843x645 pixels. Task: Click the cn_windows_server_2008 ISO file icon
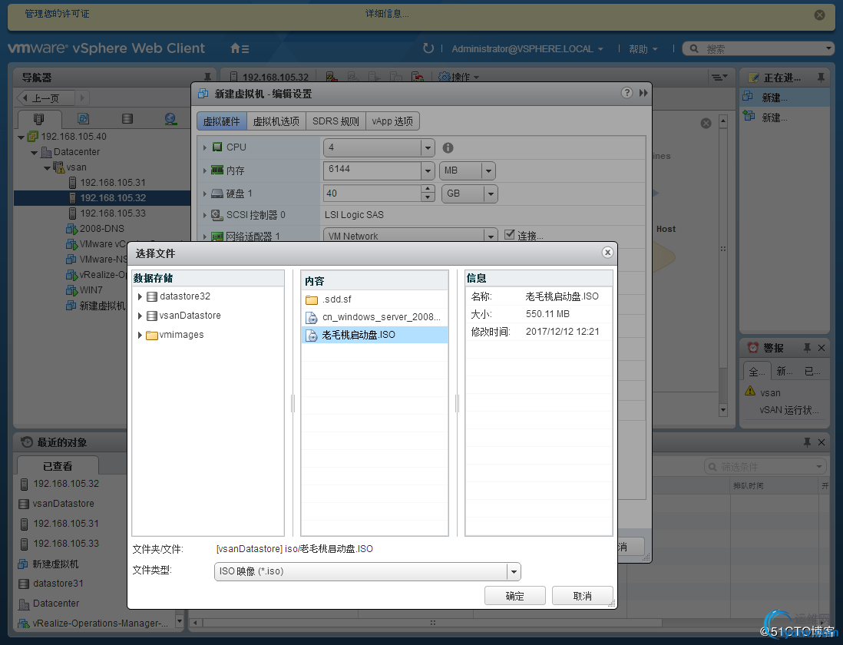pyautogui.click(x=312, y=317)
